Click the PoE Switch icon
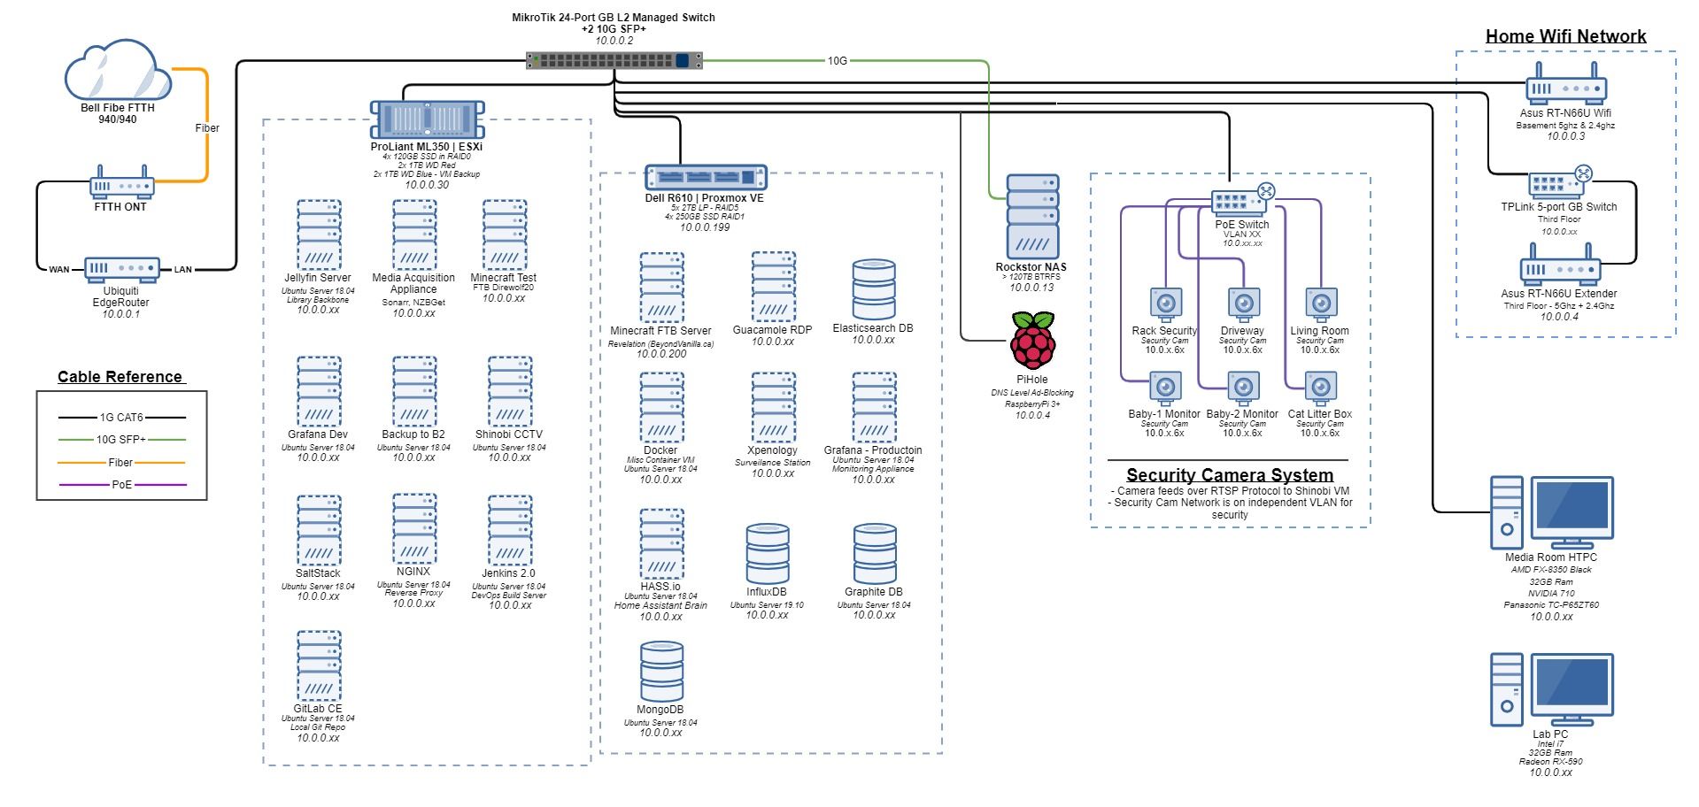Image resolution: width=1699 pixels, height=807 pixels. point(1243,200)
